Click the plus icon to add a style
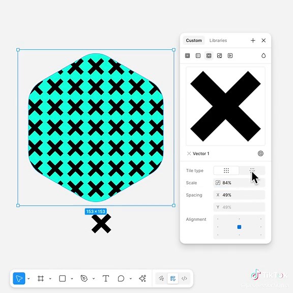 point(253,40)
